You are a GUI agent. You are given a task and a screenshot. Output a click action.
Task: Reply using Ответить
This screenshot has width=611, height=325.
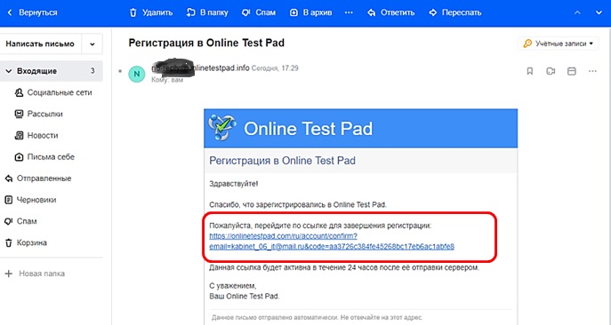coord(390,12)
